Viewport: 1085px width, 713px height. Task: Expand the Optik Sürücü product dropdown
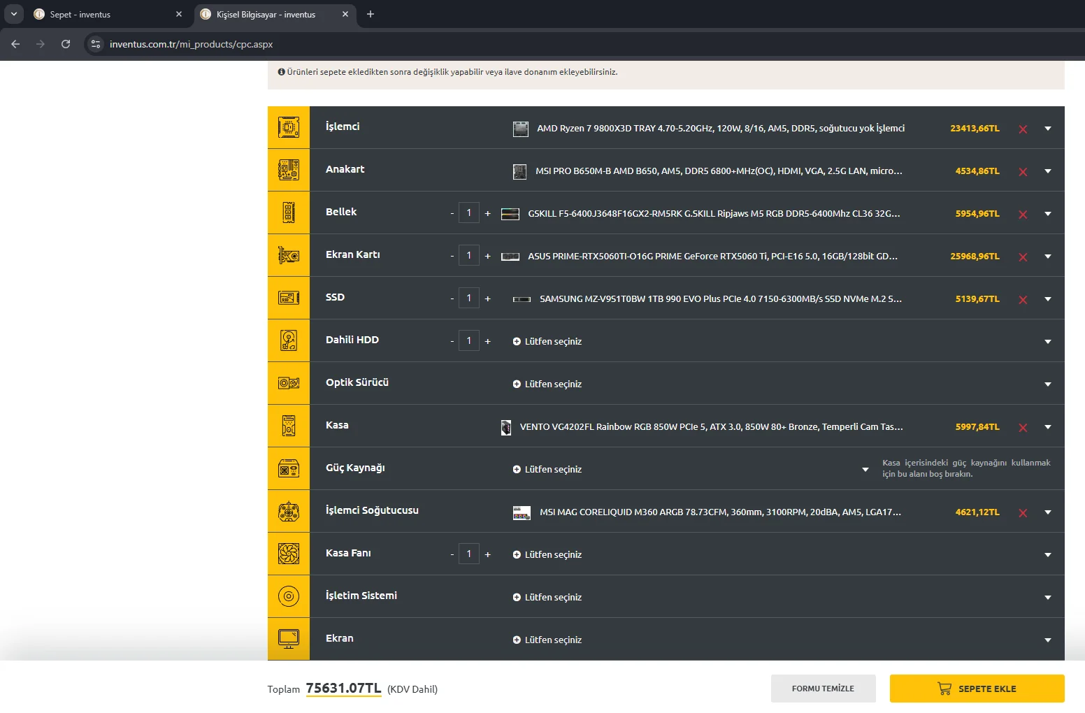1048,384
